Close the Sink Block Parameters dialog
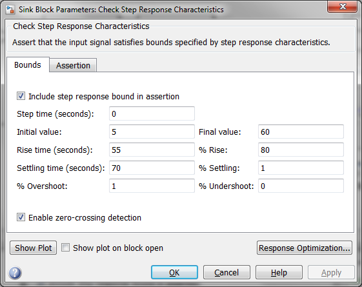This screenshot has width=362, height=287. coord(342,7)
